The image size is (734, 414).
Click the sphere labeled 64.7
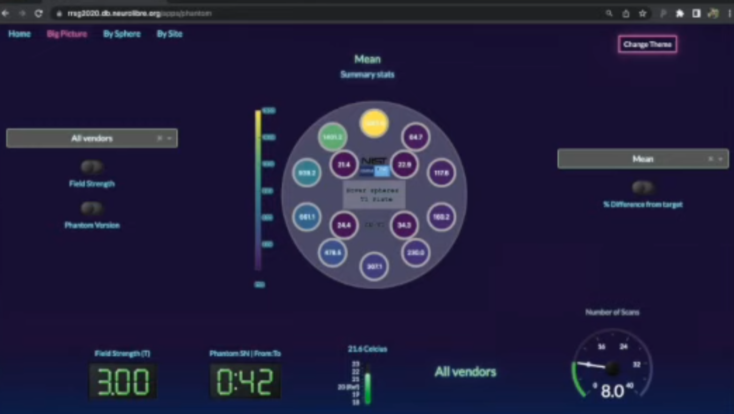416,137
